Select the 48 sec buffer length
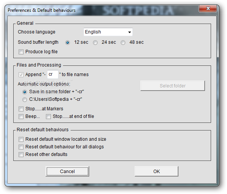 [123, 43]
